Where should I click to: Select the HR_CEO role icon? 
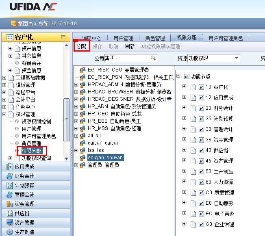(x=83, y=114)
